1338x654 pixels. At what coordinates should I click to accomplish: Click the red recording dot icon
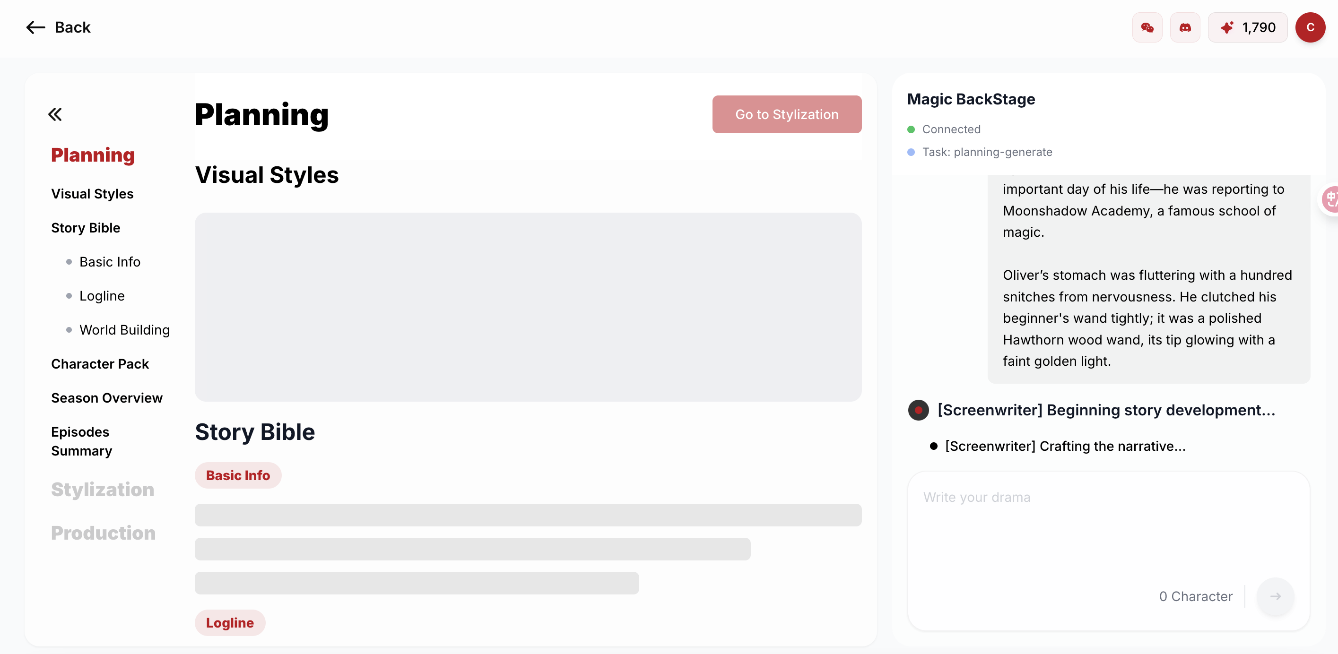[918, 410]
